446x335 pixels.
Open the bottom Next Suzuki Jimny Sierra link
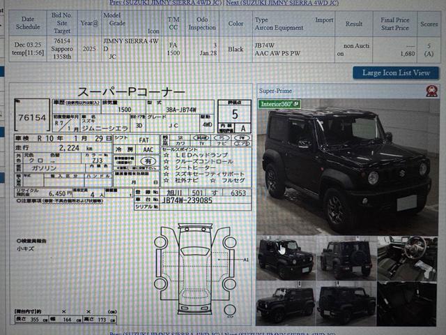tap(280, 333)
